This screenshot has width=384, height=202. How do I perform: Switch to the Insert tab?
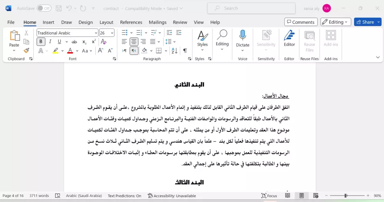(48, 22)
